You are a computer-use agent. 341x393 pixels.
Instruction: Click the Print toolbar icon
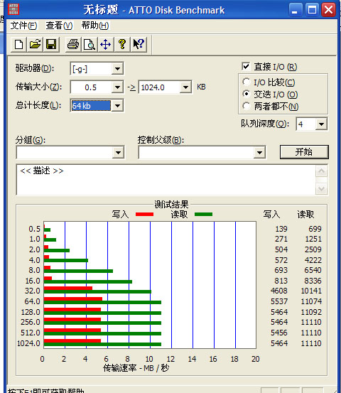73,45
